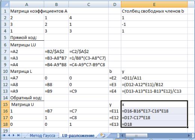This screenshot has height=140, width=195.
Task: Click cell =(D13-A13*E11-B13*E12)/C13
Action: (154, 91)
